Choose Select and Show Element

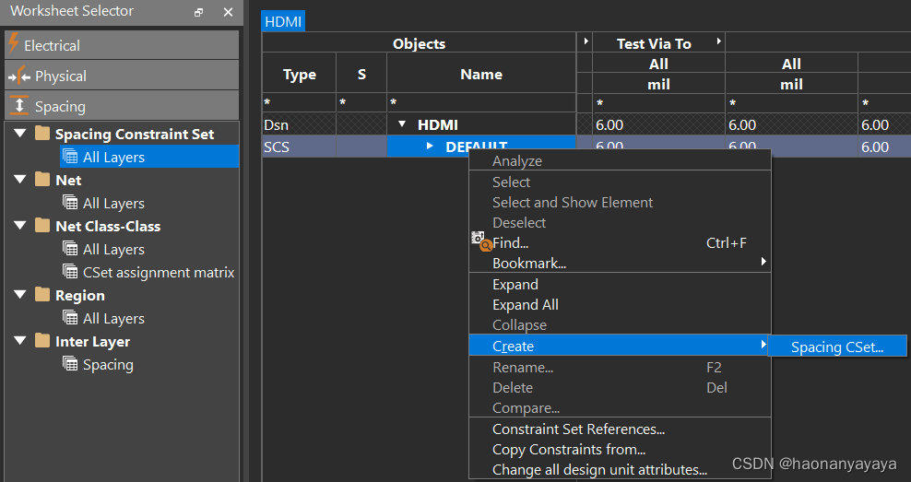click(x=620, y=202)
